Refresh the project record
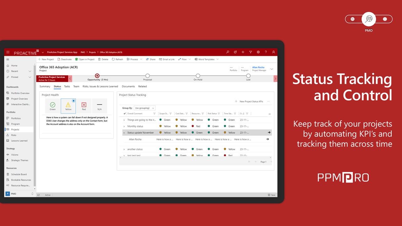 pyautogui.click(x=117, y=59)
